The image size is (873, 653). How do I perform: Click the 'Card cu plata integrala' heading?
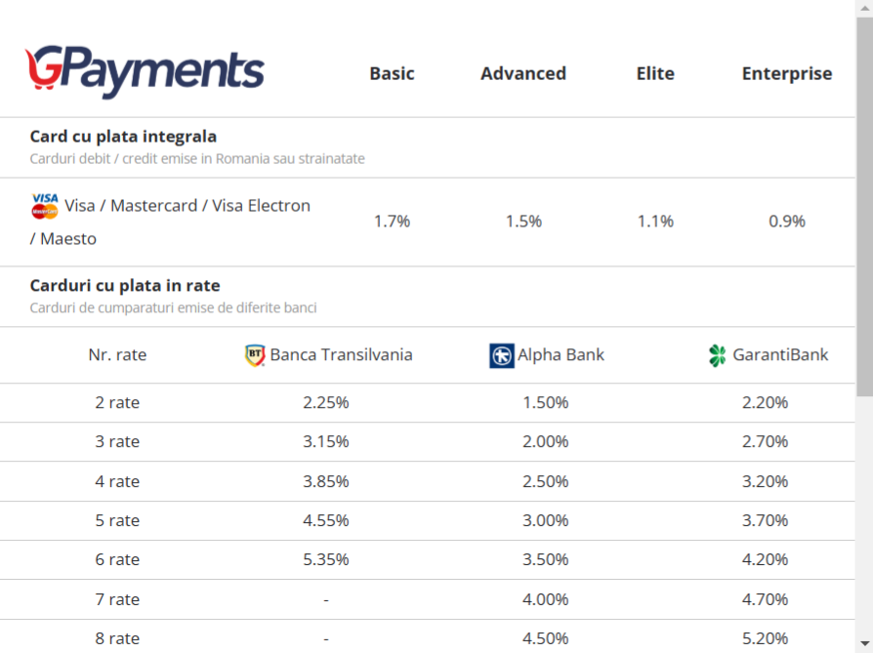(123, 137)
